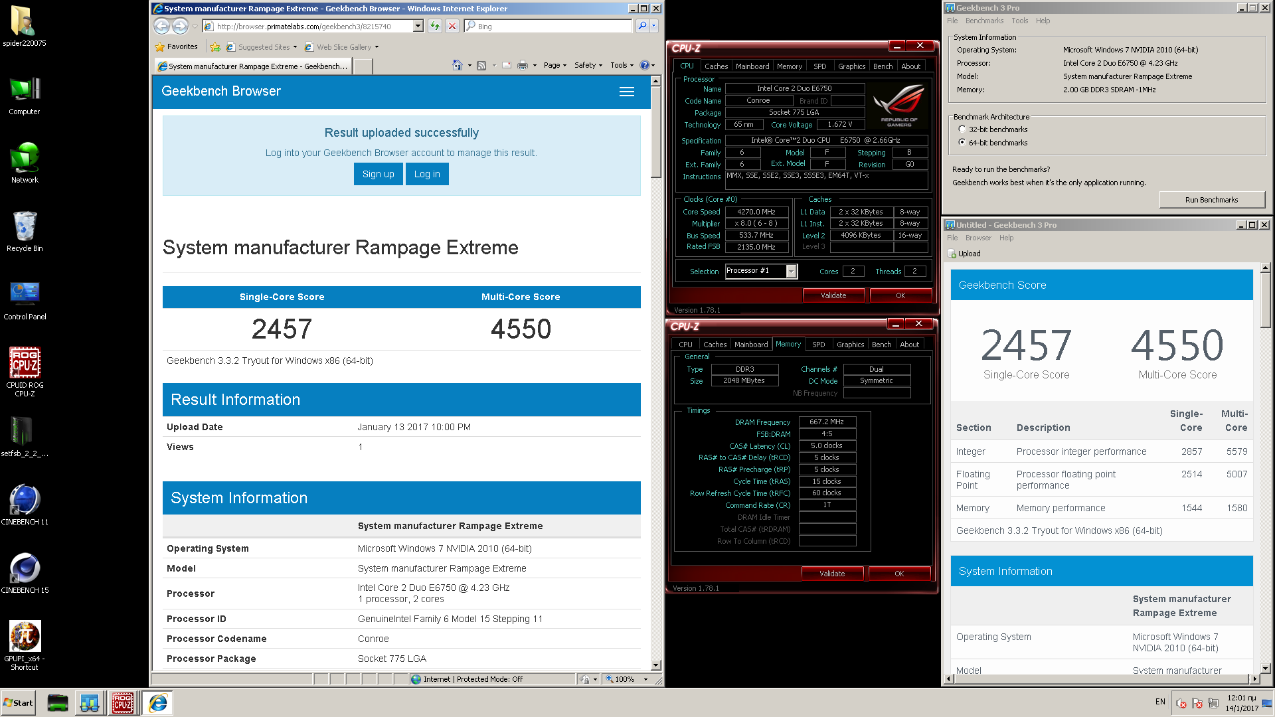
Task: Switch to Mainboard tab in top CPU-Z
Action: click(x=752, y=66)
